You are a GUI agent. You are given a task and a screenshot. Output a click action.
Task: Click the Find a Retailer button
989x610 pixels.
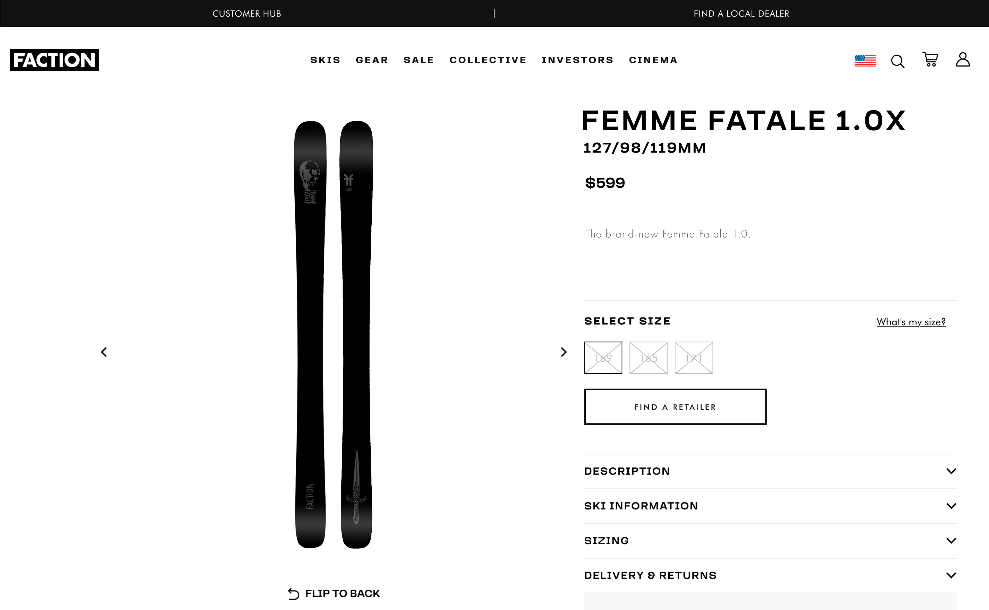click(x=675, y=407)
